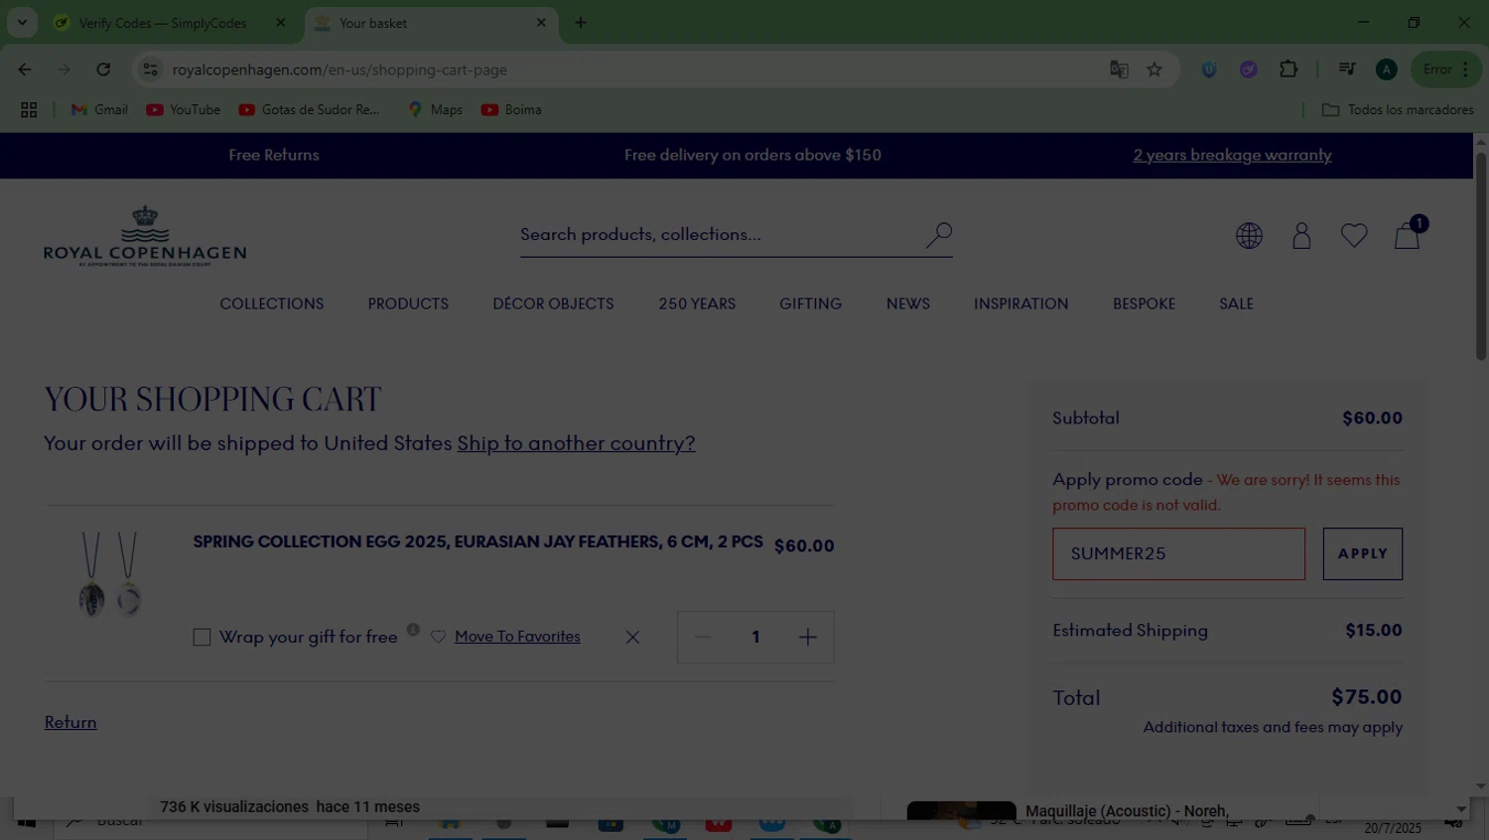Open the YouTube bookmark
Viewport: 1489px width, 840px height.
(184, 110)
